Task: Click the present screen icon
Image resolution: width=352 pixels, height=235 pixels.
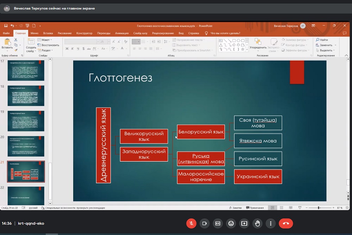Action: point(244,223)
